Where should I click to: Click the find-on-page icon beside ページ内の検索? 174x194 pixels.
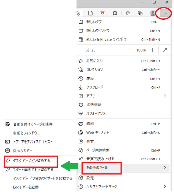[x=81, y=150]
